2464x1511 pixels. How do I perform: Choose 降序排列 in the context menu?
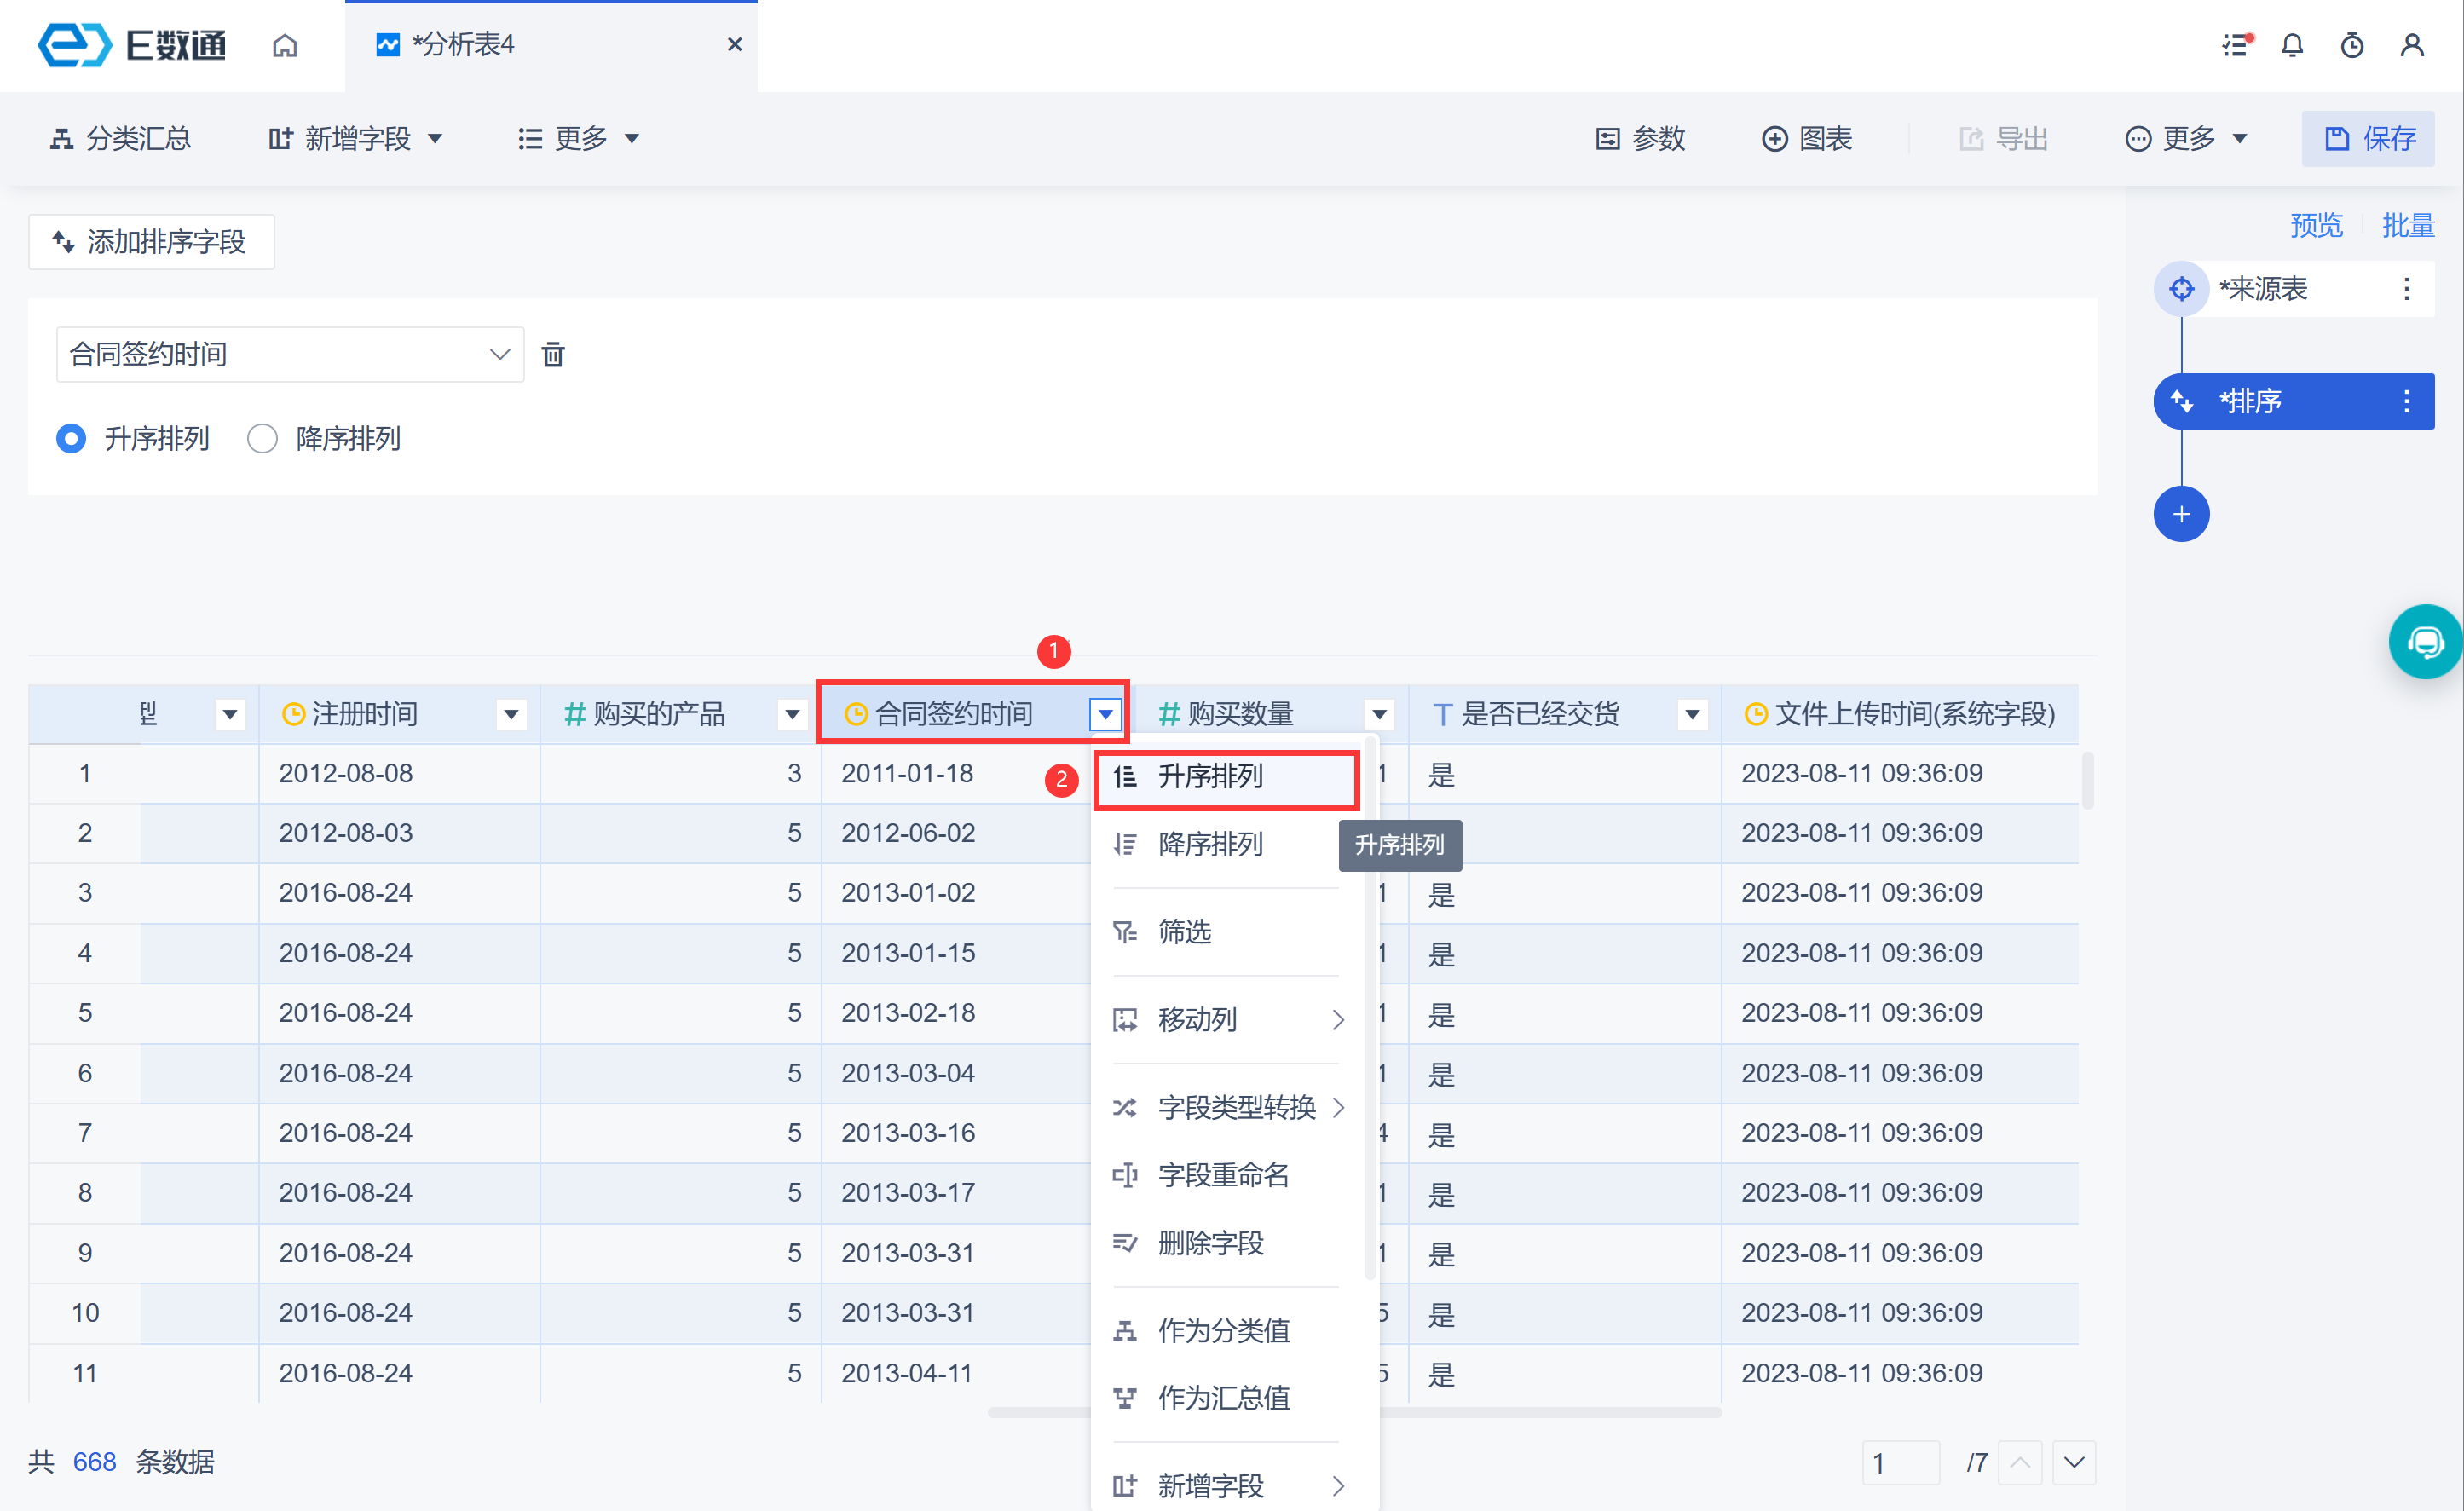tap(1210, 844)
